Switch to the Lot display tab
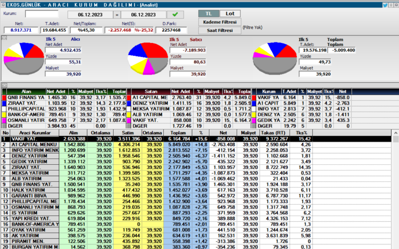Viewport: 399px width, 249px height. pos(230,13)
